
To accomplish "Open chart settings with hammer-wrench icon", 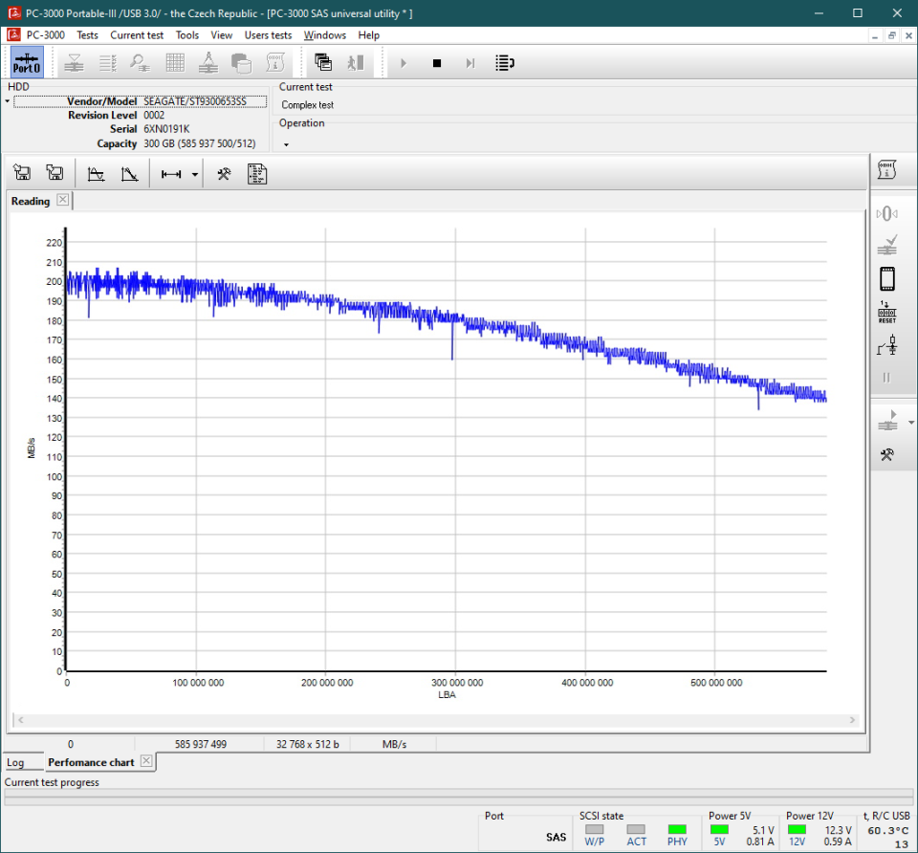I will pos(224,174).
